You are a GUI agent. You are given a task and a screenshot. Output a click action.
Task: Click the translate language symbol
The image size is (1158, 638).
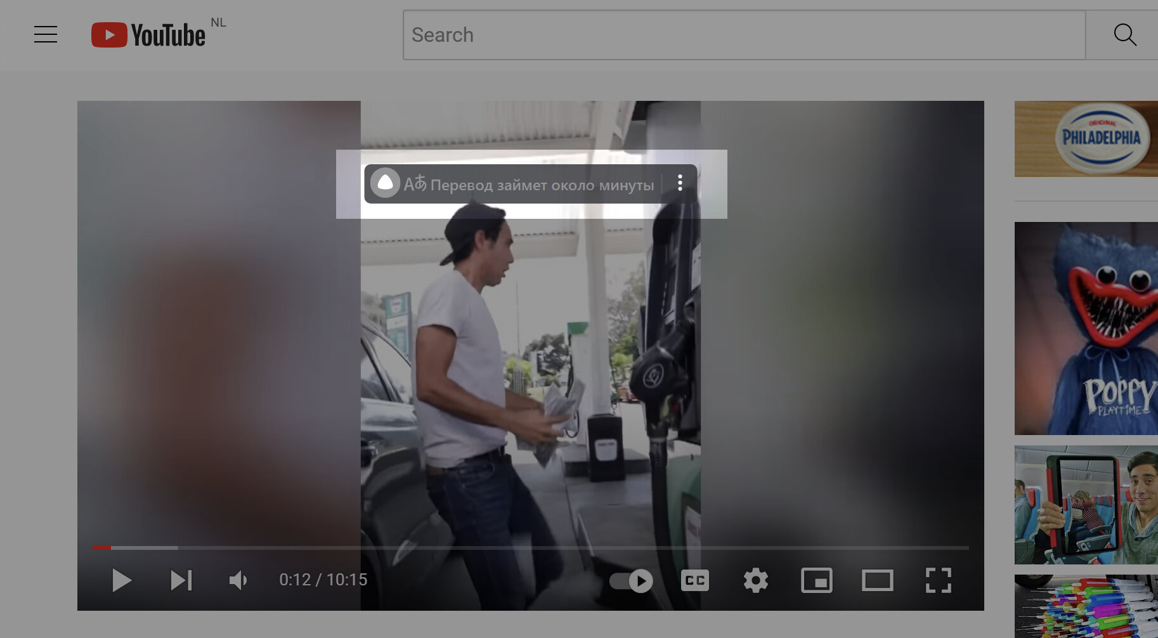[x=415, y=184]
